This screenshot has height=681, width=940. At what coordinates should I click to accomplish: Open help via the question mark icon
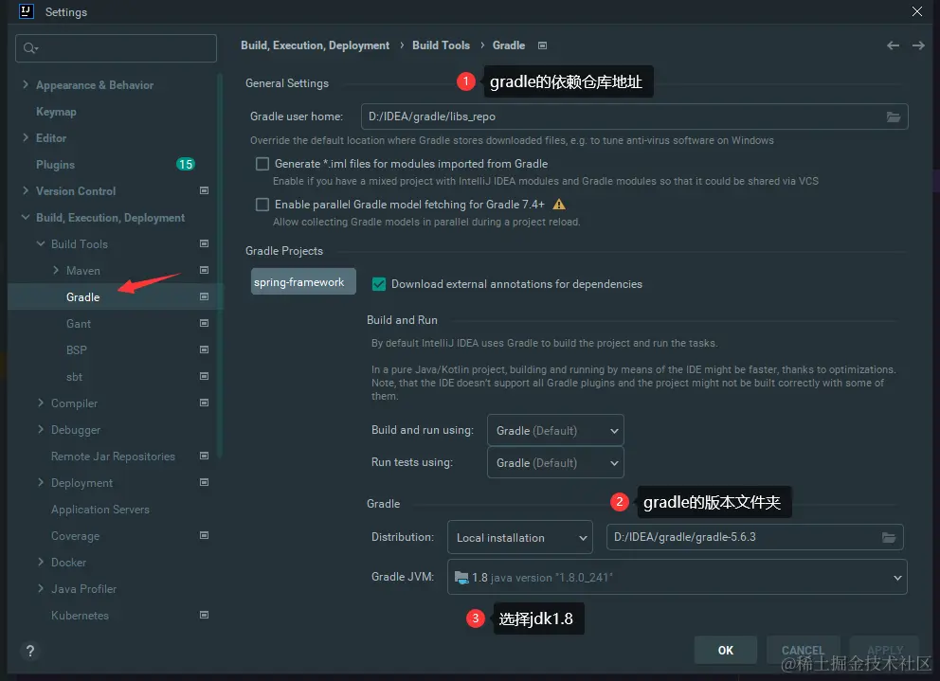(30, 651)
